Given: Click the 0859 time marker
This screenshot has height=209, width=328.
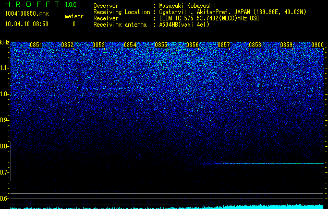Looking at the screenshot, I should (x=286, y=45).
